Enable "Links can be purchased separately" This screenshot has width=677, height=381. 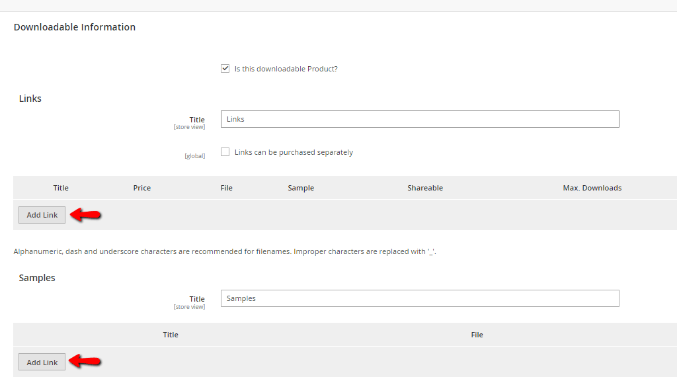225,151
